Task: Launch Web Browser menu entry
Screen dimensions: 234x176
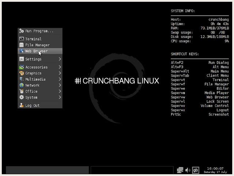Action: coord(40,51)
